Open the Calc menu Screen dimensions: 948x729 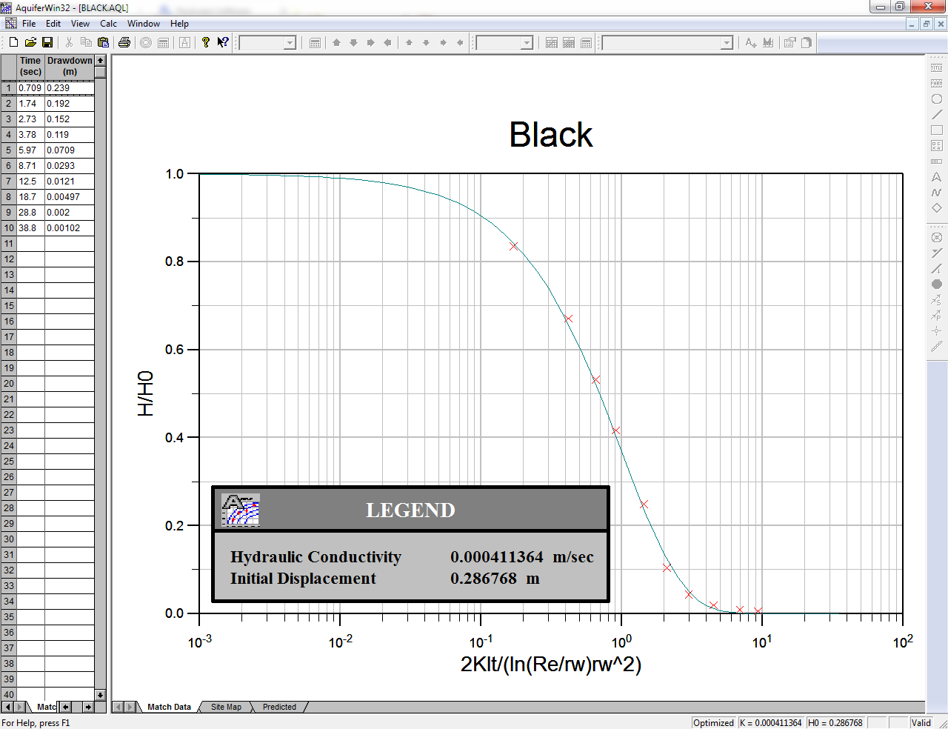(x=108, y=24)
